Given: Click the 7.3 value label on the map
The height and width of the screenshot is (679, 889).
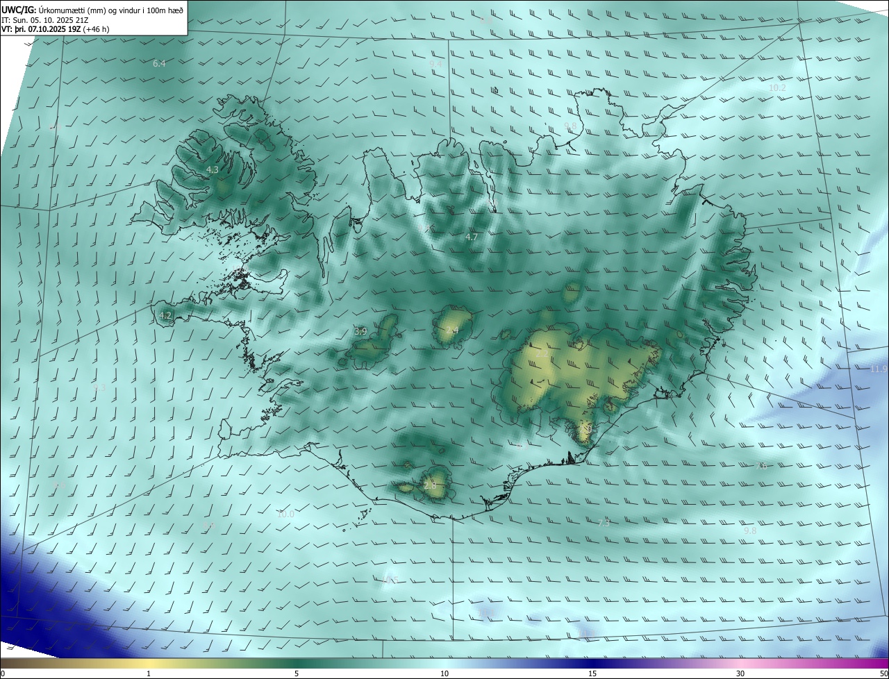Looking at the screenshot, I should point(604,523).
